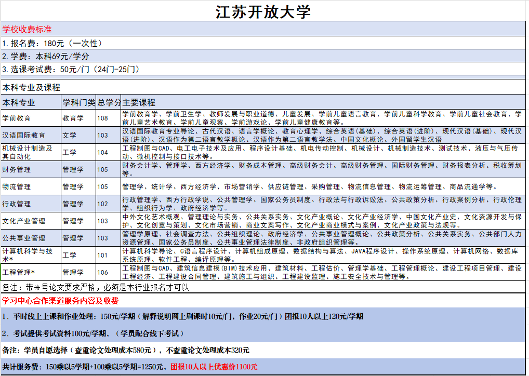This screenshot has height=376, width=529.
Task: Click the "学前教育" major name cell
Action: click(31, 118)
